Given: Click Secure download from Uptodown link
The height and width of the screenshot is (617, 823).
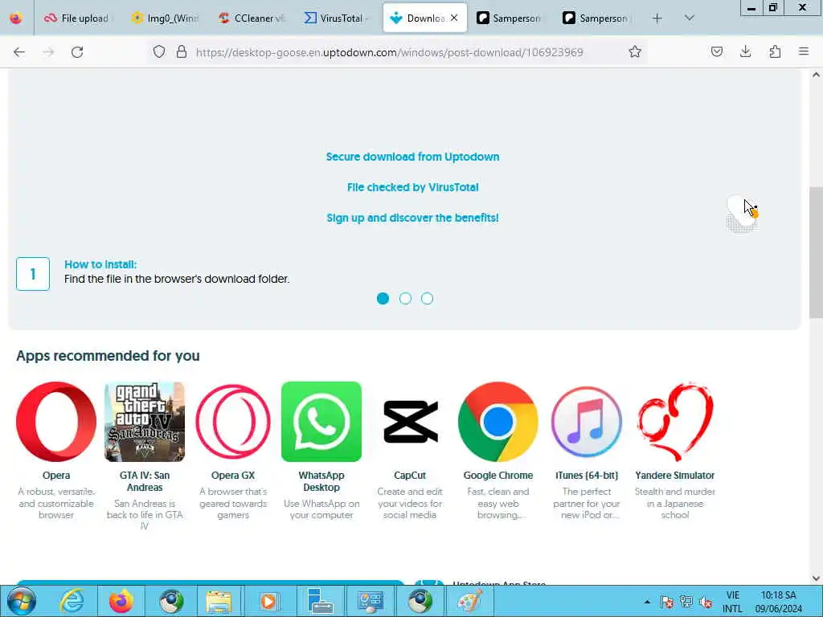Looking at the screenshot, I should click(412, 157).
